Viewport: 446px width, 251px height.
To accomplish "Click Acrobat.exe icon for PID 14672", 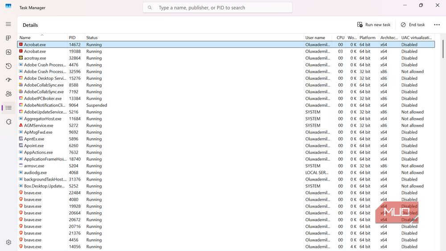I will click(x=21, y=44).
